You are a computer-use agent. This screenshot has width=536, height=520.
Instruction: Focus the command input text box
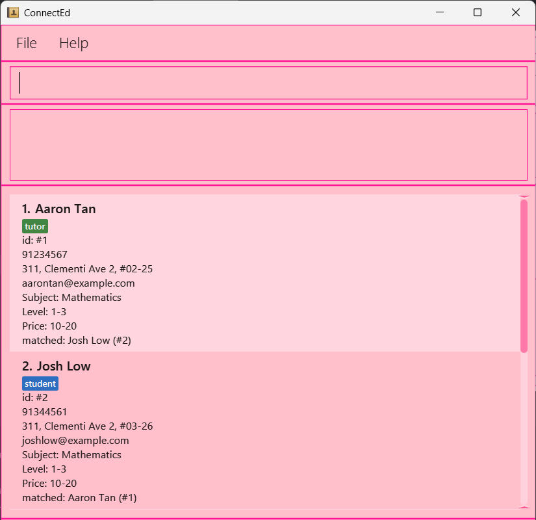tap(268, 83)
